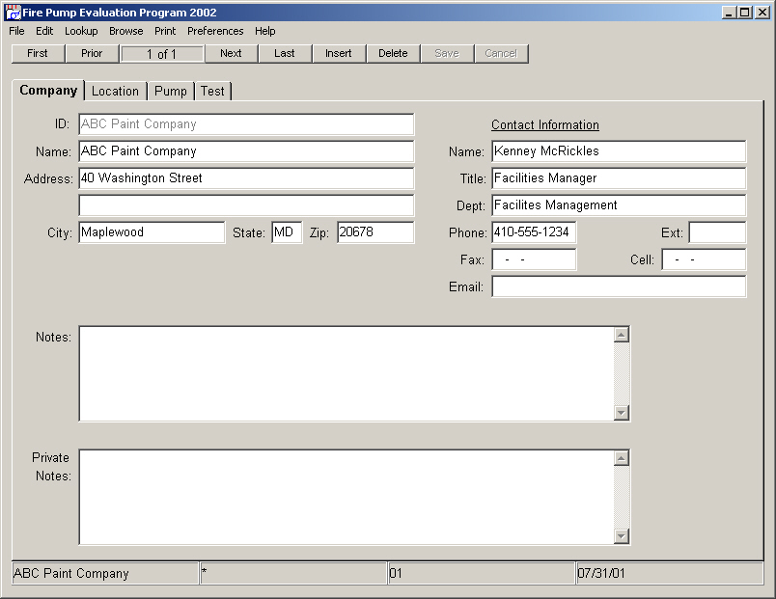
Task: Open the Print menu
Action: point(165,31)
